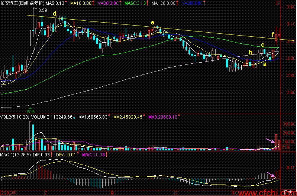Click the VOL2(5,10,20) indicator name
The image size is (297, 196).
click(x=14, y=117)
